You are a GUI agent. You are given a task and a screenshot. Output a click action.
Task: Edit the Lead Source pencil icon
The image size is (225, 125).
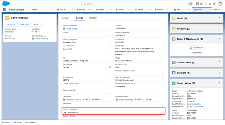[x=110, y=67]
